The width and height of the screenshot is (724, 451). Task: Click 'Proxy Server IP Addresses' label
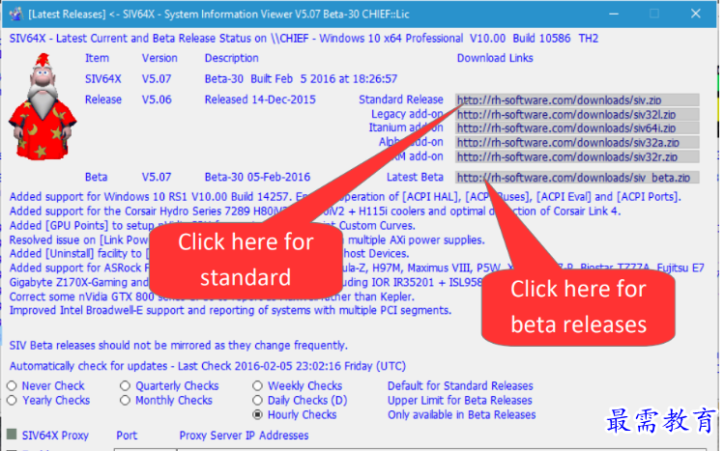tap(244, 436)
